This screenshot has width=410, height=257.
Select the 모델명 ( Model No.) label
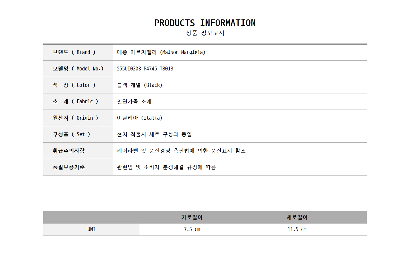point(78,69)
